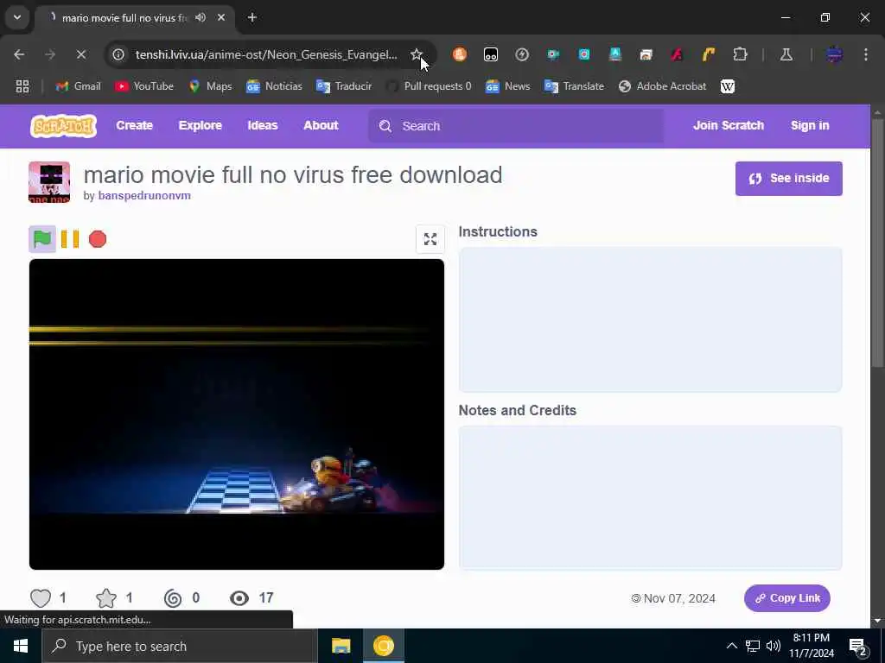The width and height of the screenshot is (885, 663).
Task: Click the taskbar search box
Action: (180, 646)
